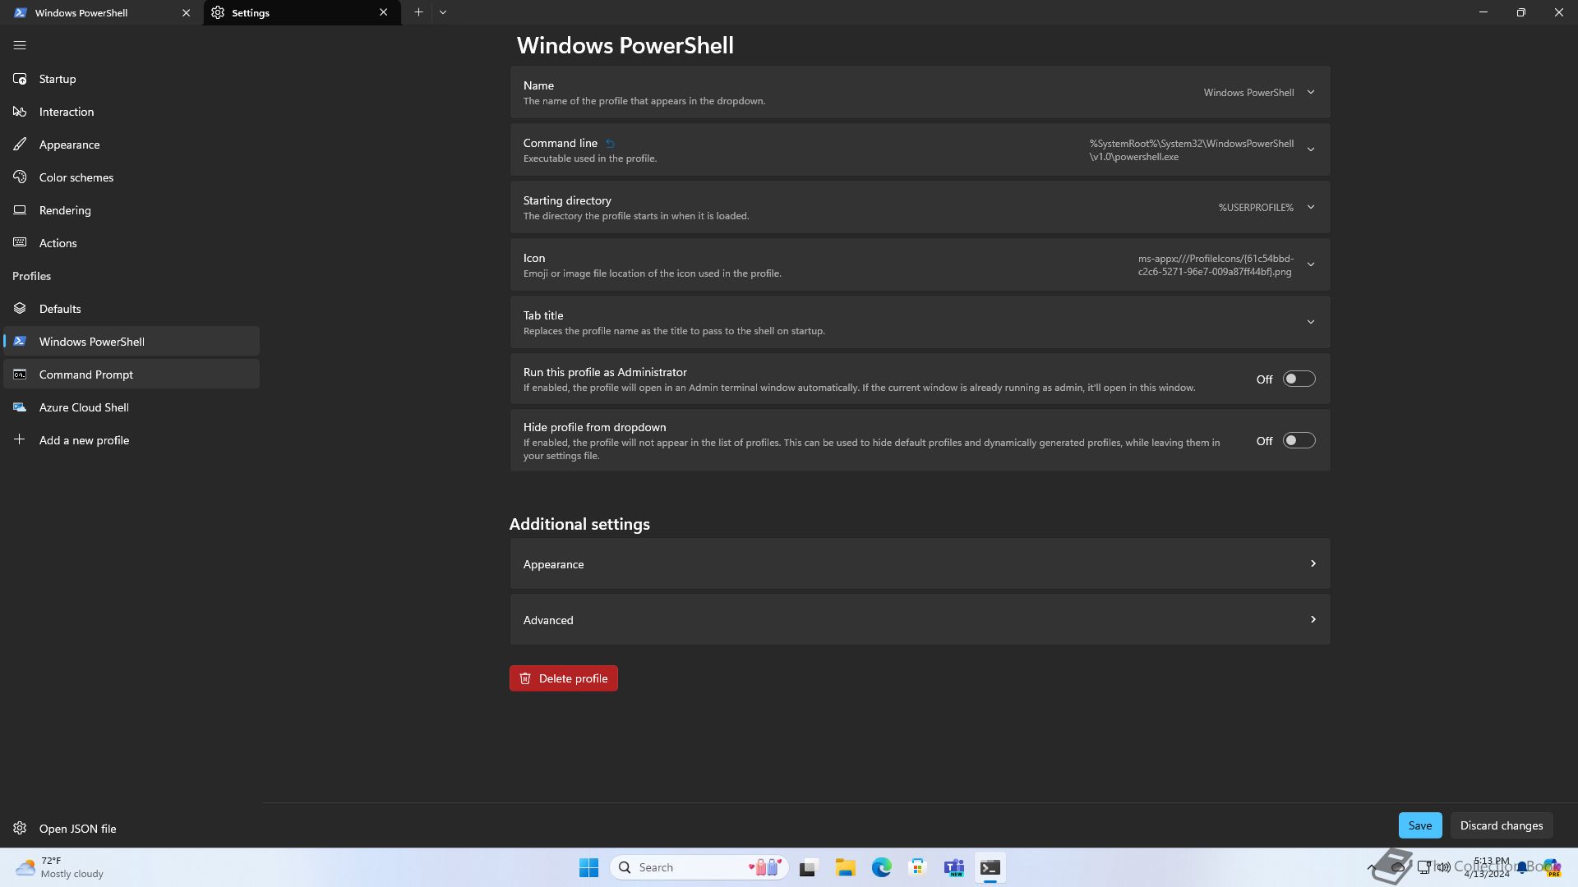Viewport: 1578px width, 887px height.
Task: Select the Rendering sidebar item
Action: pyautogui.click(x=131, y=210)
